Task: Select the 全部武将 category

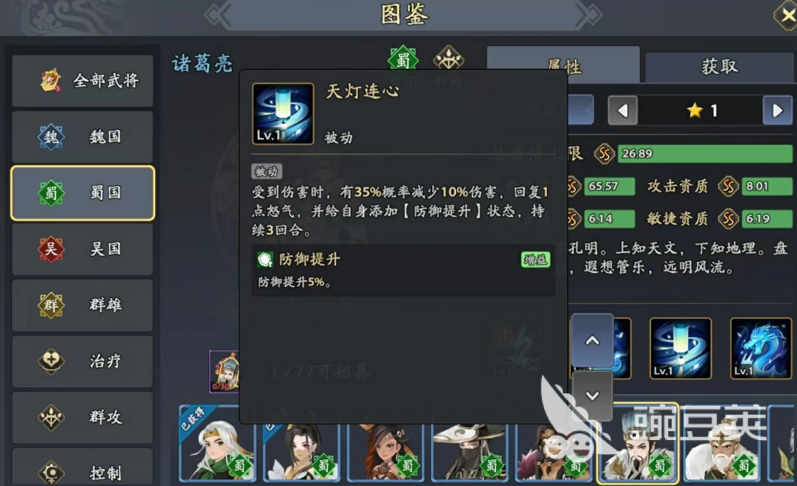Action: pyautogui.click(x=82, y=80)
